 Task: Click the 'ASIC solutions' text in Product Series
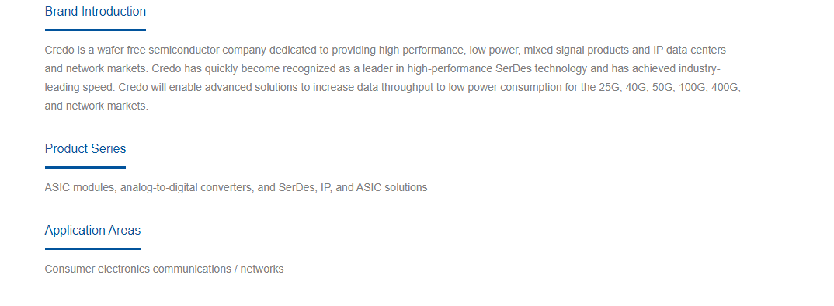[391, 187]
